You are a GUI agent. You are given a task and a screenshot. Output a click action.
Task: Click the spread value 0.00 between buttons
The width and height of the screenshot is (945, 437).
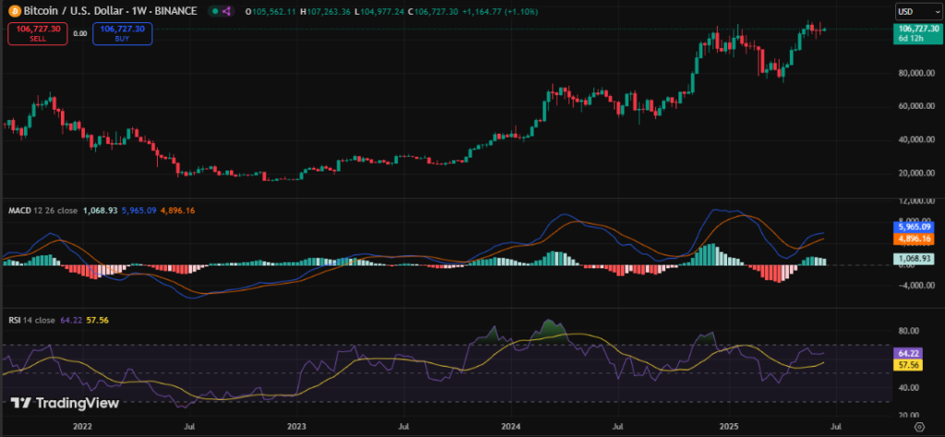(80, 34)
